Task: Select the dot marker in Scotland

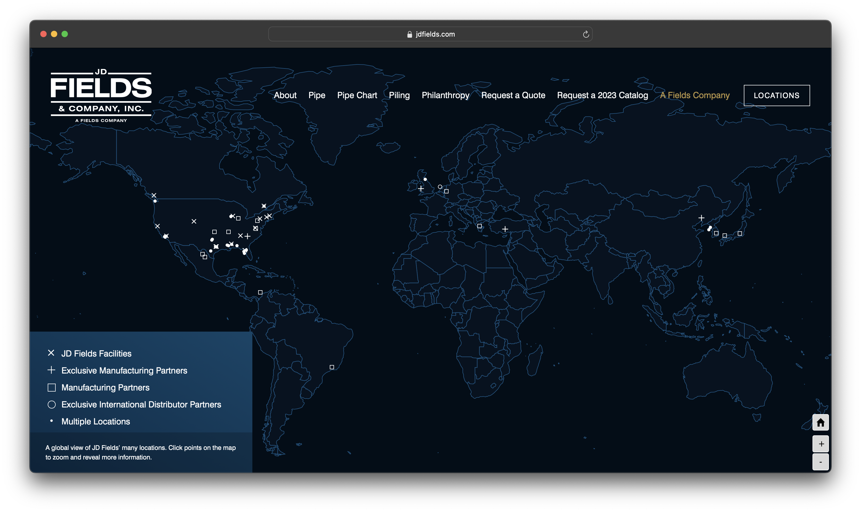Action: (425, 179)
